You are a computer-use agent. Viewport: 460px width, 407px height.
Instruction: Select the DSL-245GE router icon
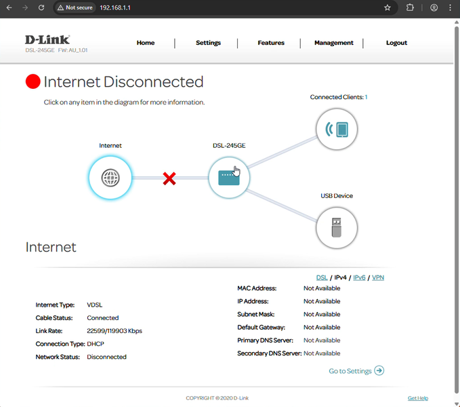[228, 178]
